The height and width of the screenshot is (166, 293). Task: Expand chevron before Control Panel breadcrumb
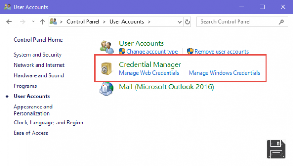(61, 22)
